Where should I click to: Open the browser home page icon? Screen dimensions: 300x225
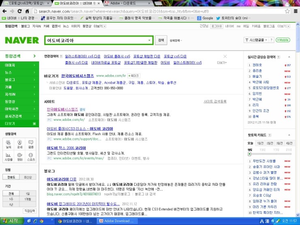pyautogui.click(x=27, y=11)
